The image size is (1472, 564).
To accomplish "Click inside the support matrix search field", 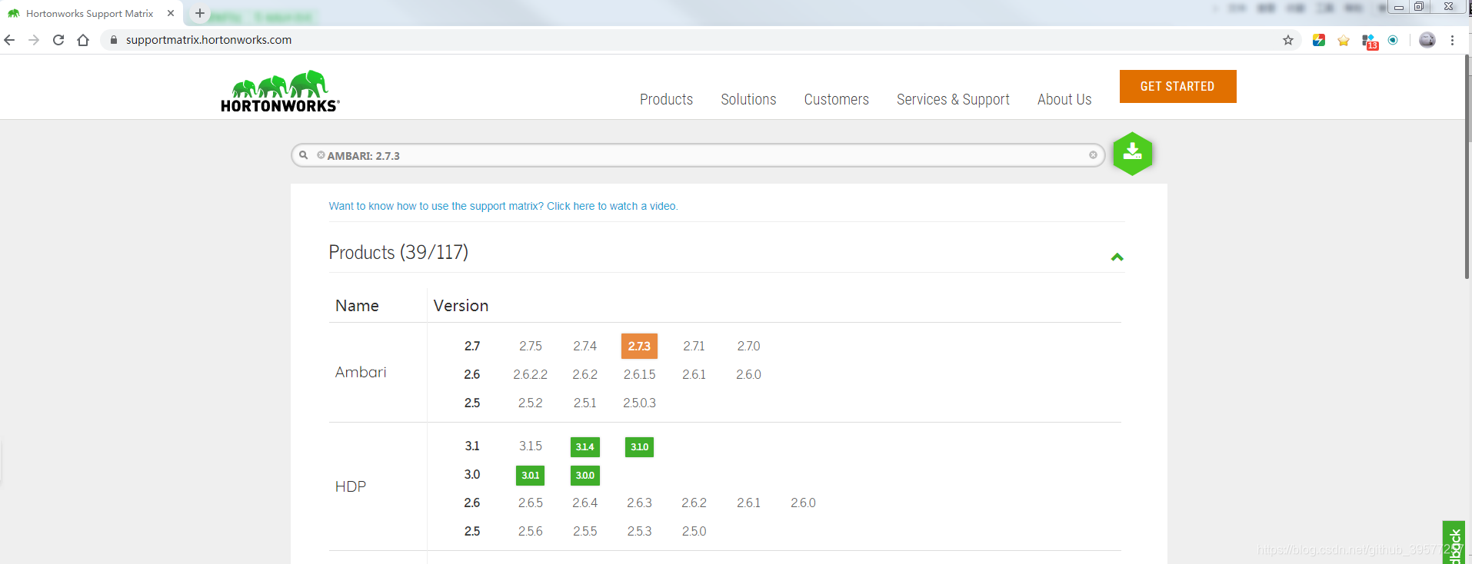I will [698, 155].
